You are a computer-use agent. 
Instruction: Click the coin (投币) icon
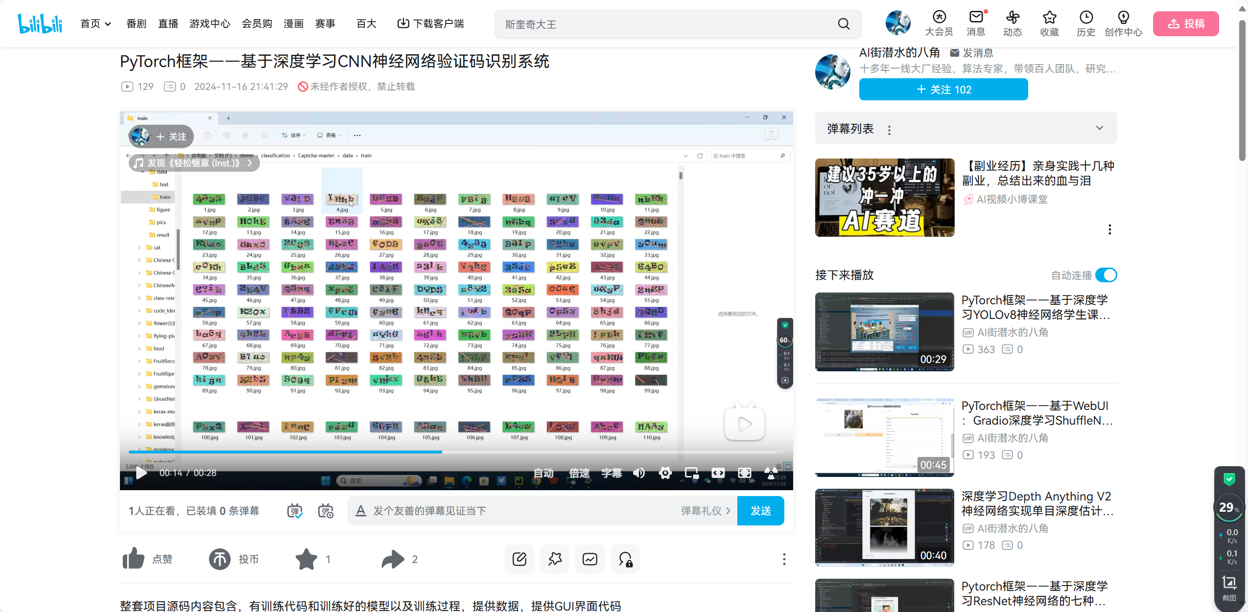coord(220,559)
